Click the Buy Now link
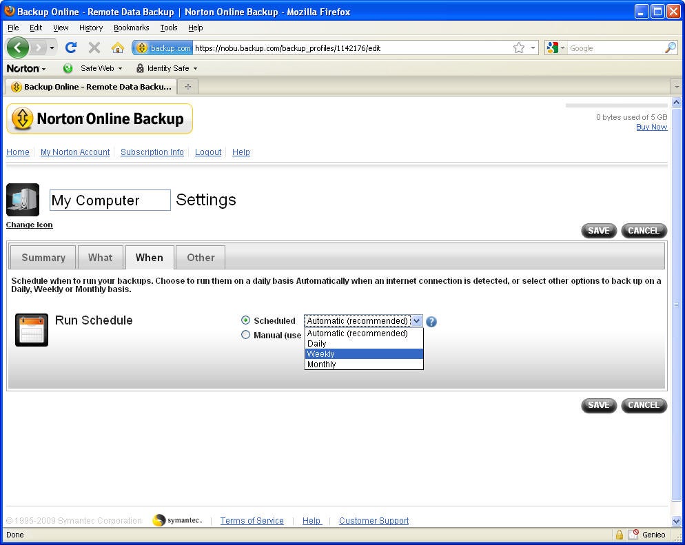The image size is (685, 545). point(651,127)
